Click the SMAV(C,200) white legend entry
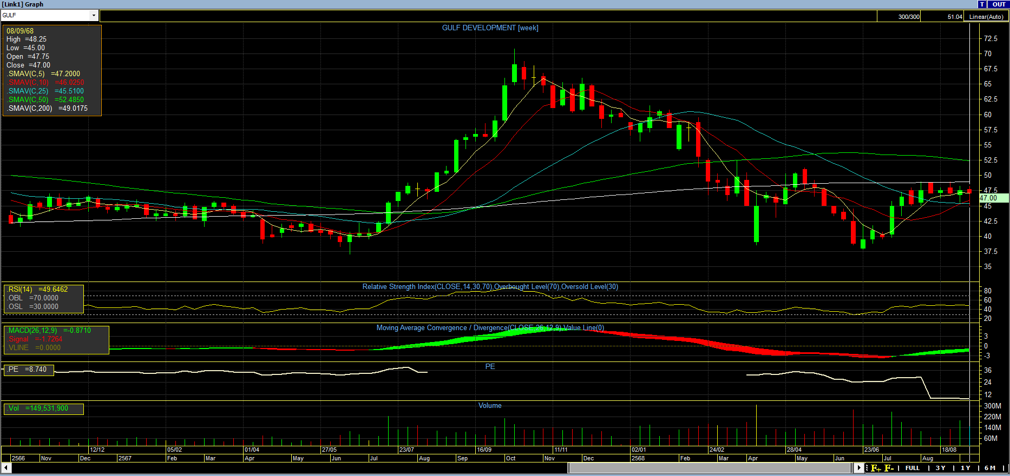The image size is (1010, 476). [48, 108]
